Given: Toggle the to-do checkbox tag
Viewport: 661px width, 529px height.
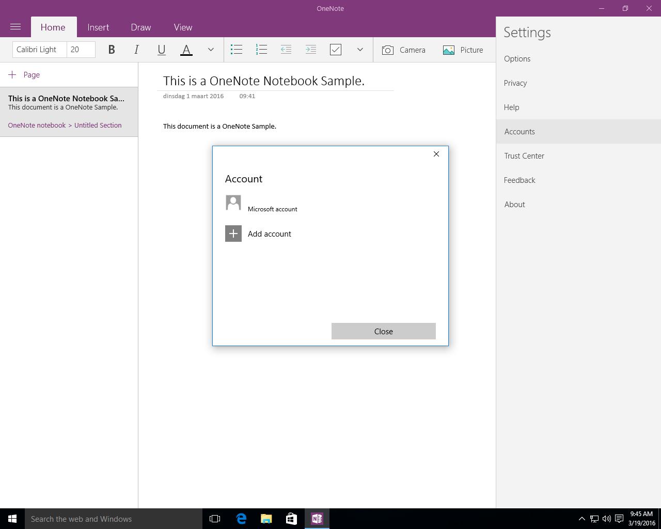Looking at the screenshot, I should pos(336,50).
